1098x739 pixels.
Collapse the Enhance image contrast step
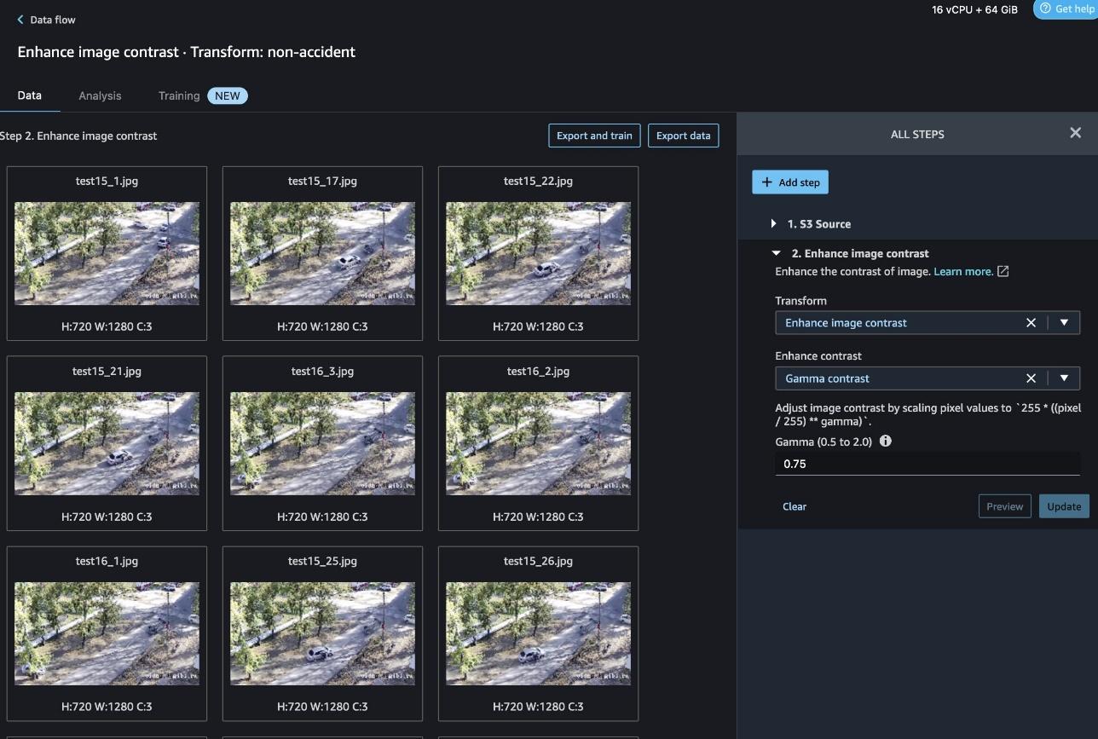click(x=776, y=254)
